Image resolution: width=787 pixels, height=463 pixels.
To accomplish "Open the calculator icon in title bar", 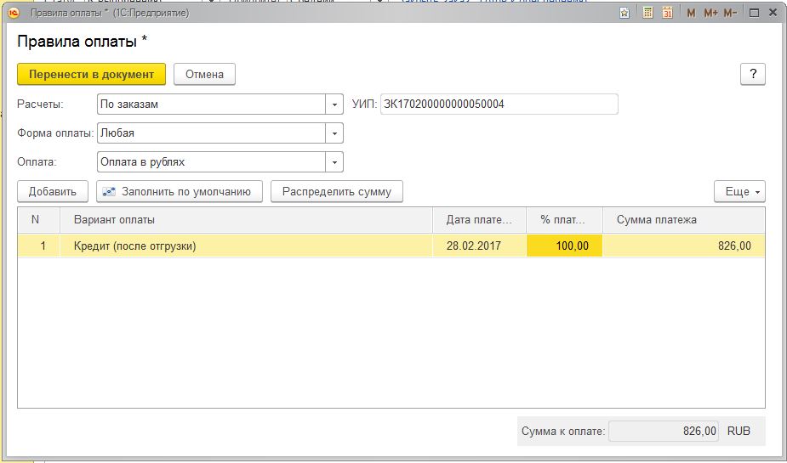I will pyautogui.click(x=647, y=13).
